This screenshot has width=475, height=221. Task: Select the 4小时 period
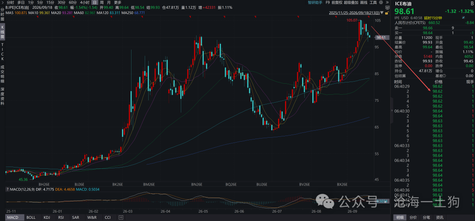click(x=85, y=3)
